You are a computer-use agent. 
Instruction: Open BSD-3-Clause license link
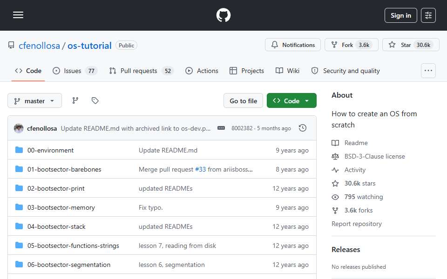(368, 156)
